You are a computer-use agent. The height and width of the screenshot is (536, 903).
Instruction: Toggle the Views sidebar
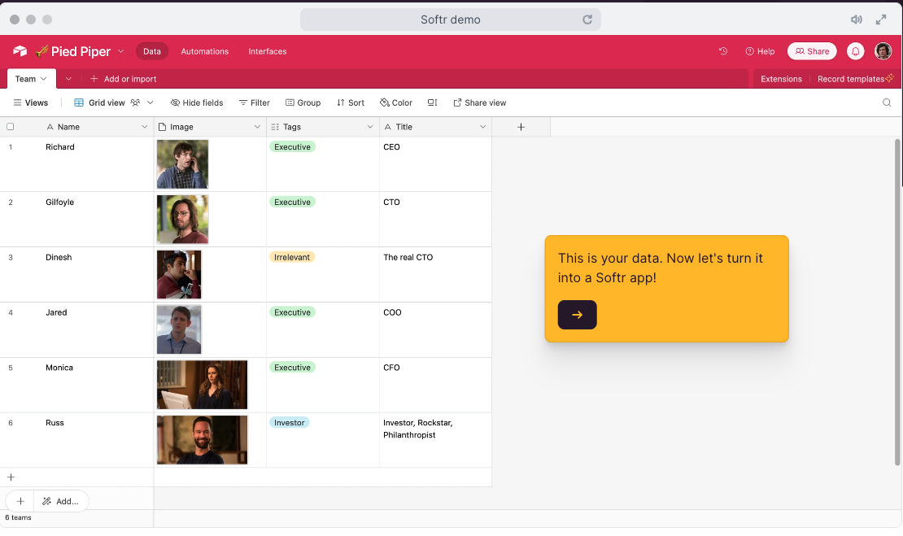pos(31,102)
